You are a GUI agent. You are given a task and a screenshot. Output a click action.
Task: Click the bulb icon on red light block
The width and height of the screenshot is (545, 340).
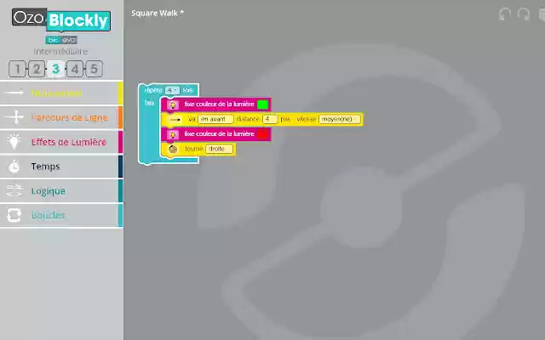pyautogui.click(x=173, y=134)
